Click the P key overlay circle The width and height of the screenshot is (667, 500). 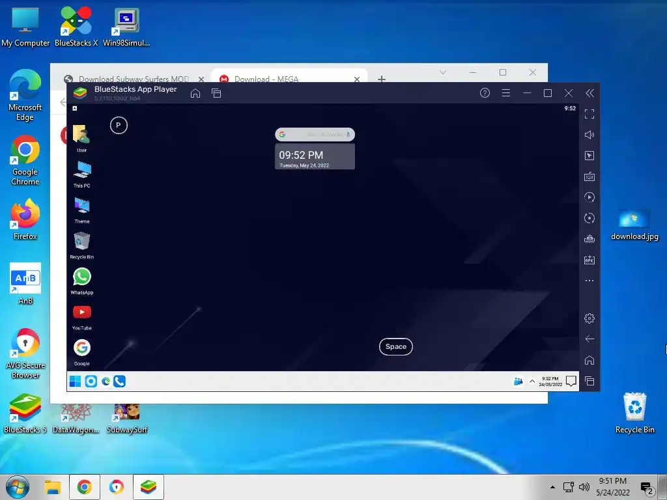[x=119, y=126]
